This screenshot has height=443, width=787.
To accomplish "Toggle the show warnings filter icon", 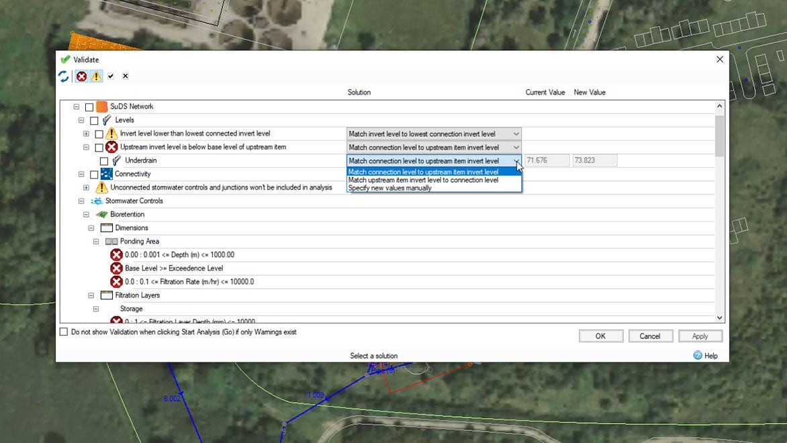I will pos(96,77).
